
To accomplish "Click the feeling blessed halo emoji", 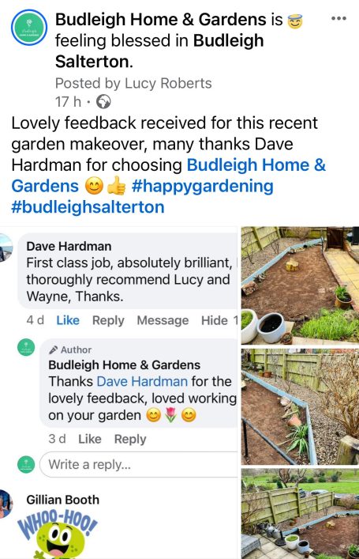I will [x=295, y=21].
